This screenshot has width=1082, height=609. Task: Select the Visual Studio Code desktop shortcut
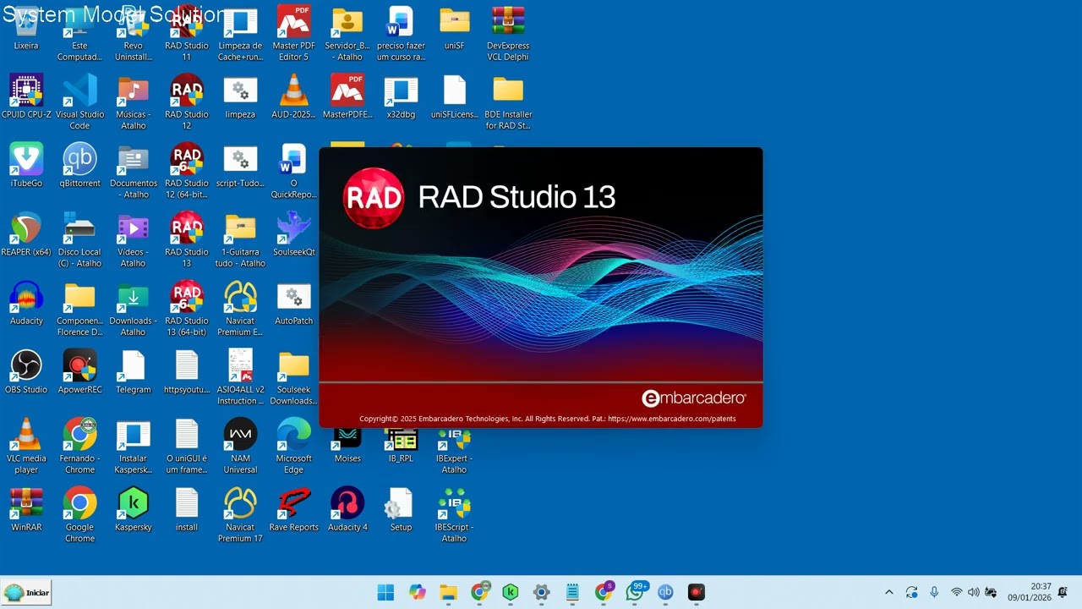(x=79, y=102)
